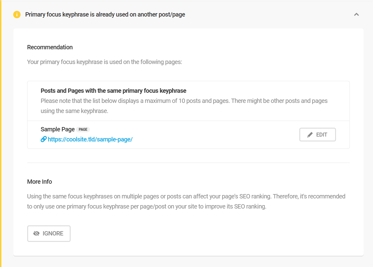Click the PAGE type badge

(x=83, y=130)
